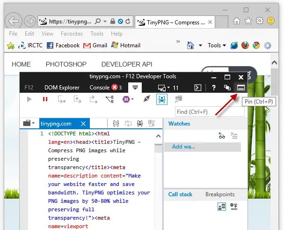Click the smiley feedback icon
This screenshot has height=230, width=284.
tap(271, 21)
